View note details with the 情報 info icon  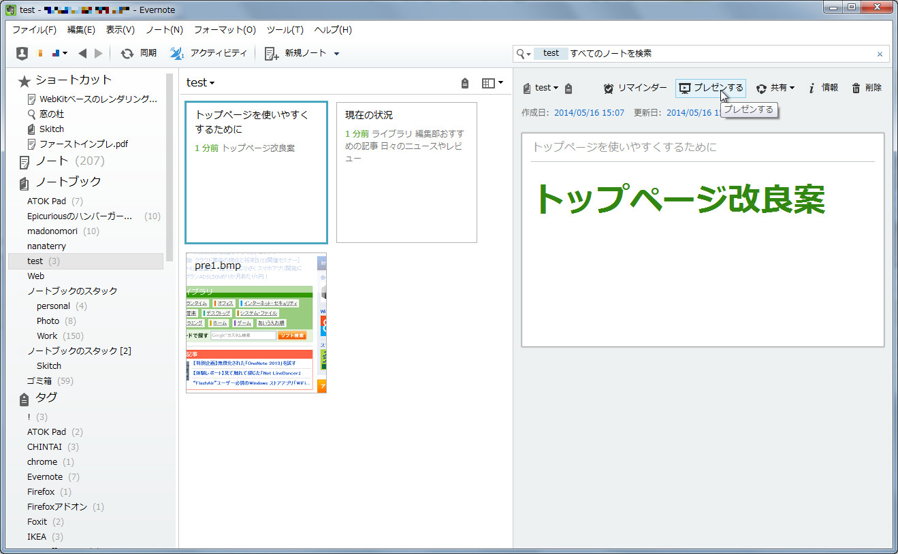tap(814, 88)
